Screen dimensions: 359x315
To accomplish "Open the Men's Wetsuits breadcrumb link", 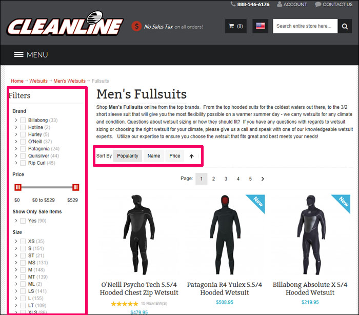I will point(69,81).
